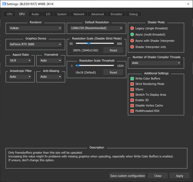Click the 300% (3840x2160) scale value
The height and width of the screenshot is (182, 193).
86,50
